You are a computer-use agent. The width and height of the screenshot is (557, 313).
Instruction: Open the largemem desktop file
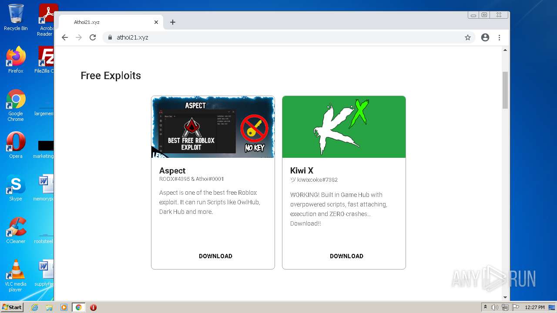click(x=44, y=109)
